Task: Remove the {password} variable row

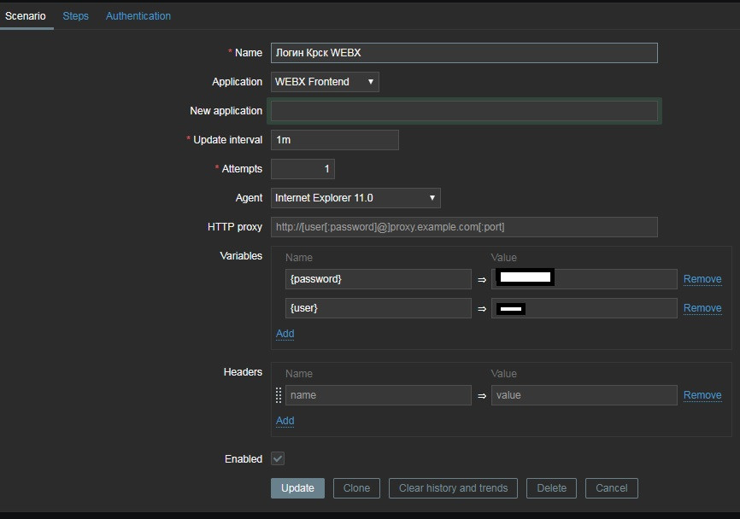Action: 702,279
